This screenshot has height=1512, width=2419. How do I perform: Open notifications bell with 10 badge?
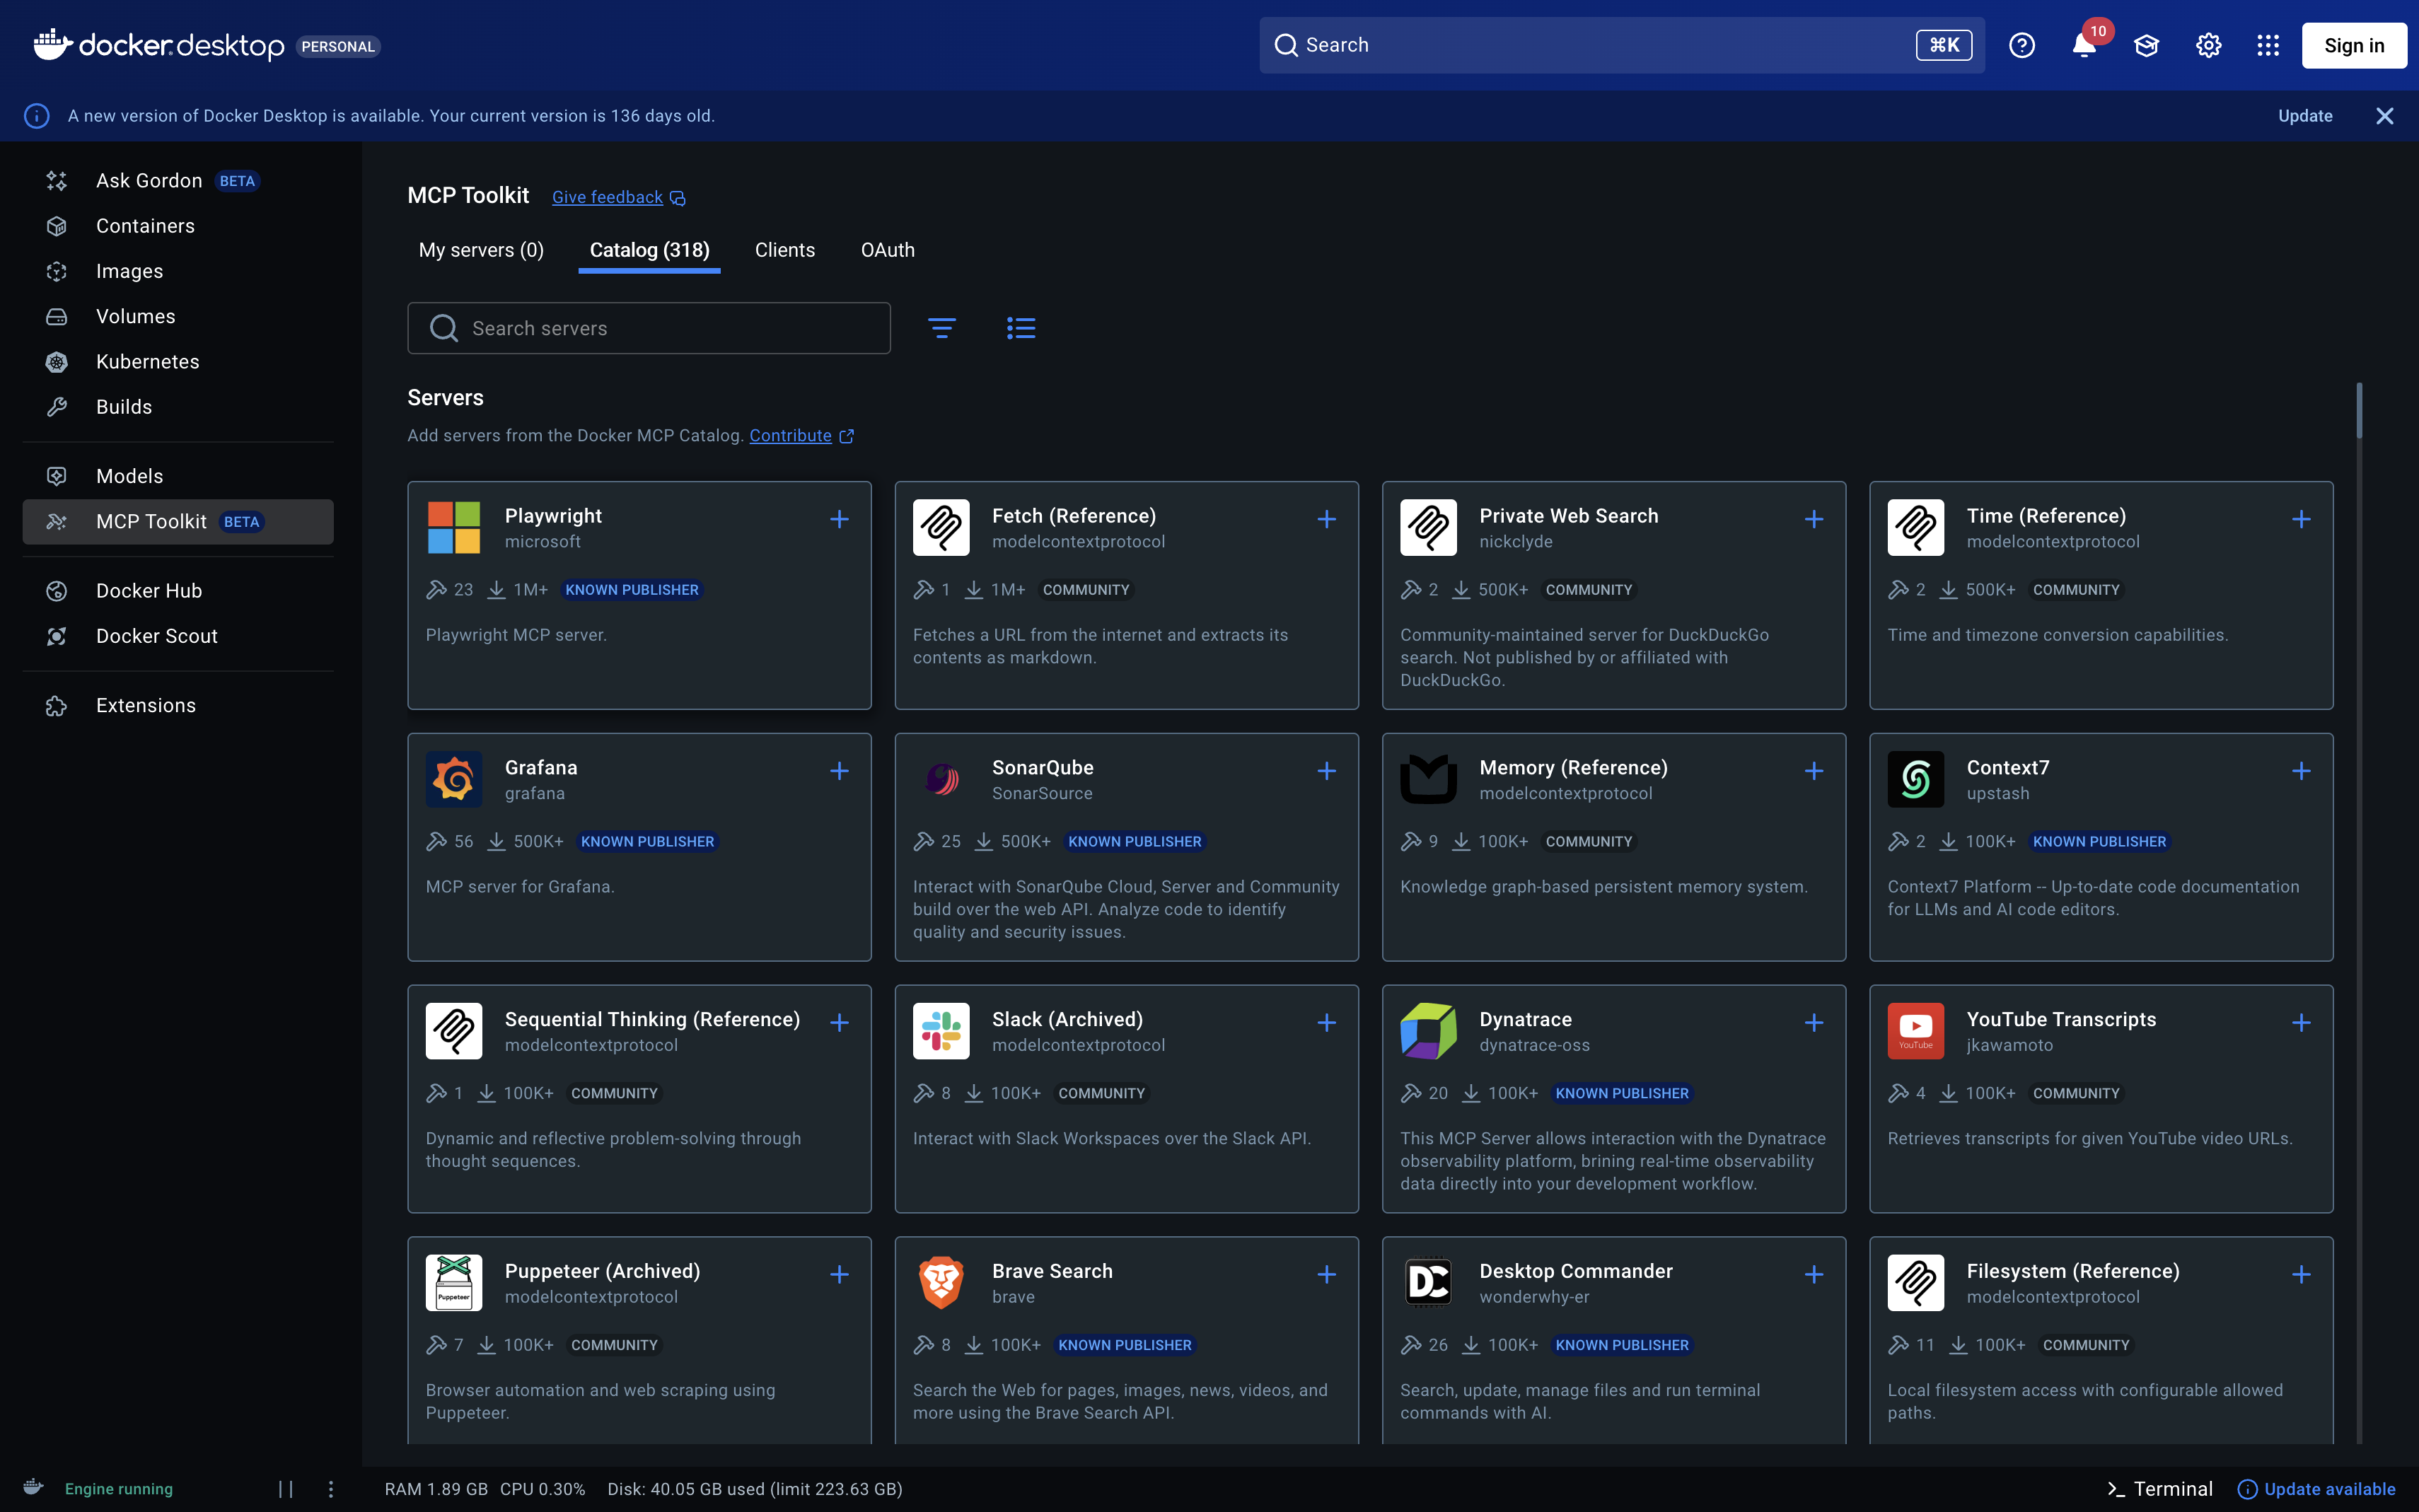coord(2084,46)
